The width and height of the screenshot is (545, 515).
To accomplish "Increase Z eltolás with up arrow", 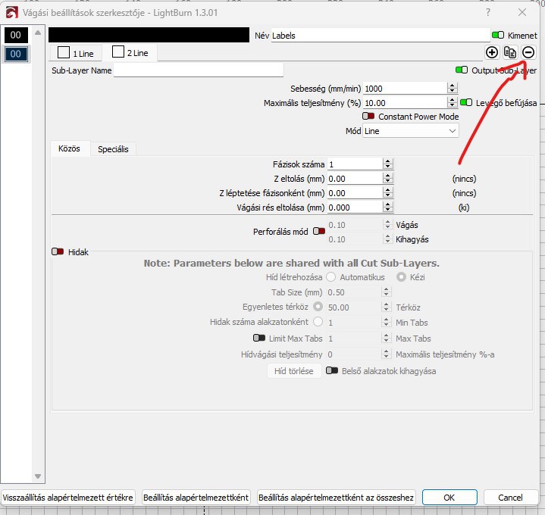I will (x=388, y=176).
